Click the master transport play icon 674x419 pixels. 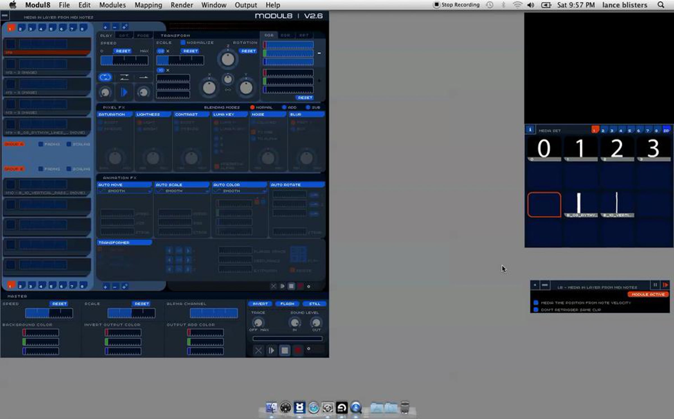pyautogui.click(x=271, y=350)
